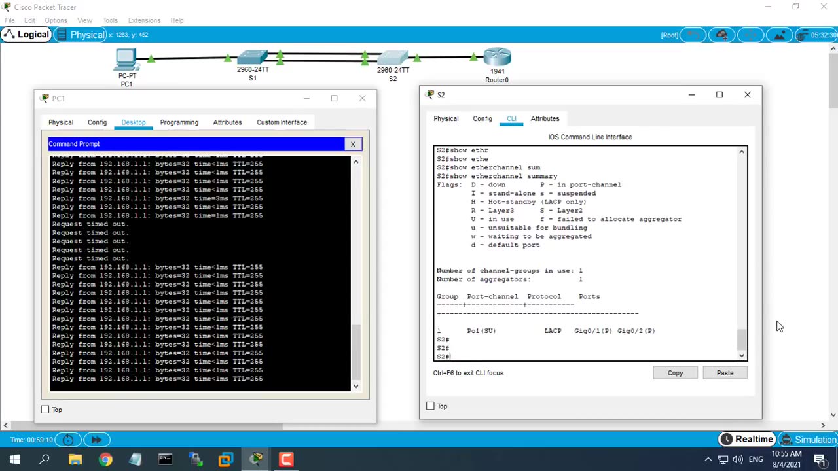This screenshot has height=471, width=838.
Task: Click Reset Simulation time (power cycle) icon
Action: (68, 440)
